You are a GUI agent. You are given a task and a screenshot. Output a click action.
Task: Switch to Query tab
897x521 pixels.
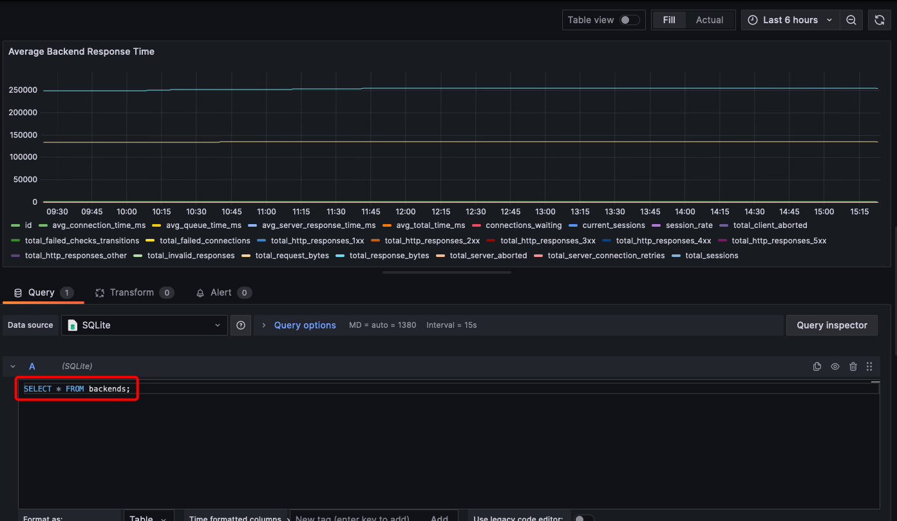tap(43, 292)
